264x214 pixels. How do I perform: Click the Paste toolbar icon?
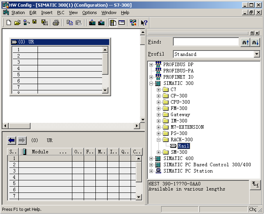(79, 23)
